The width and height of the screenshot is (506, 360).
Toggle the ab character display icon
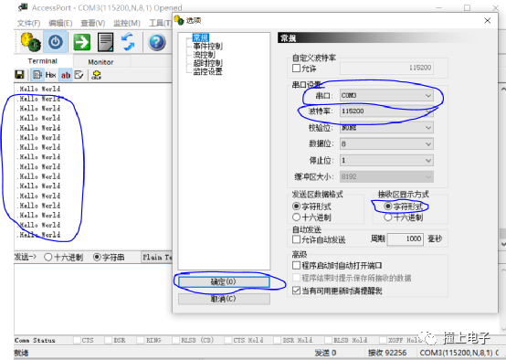[66, 75]
